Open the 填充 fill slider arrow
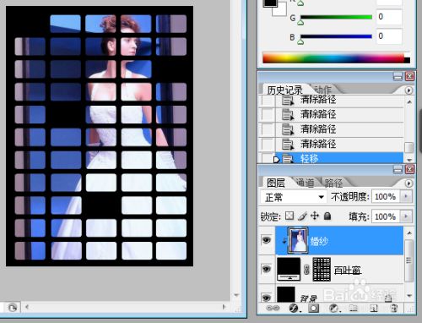 click(x=406, y=216)
